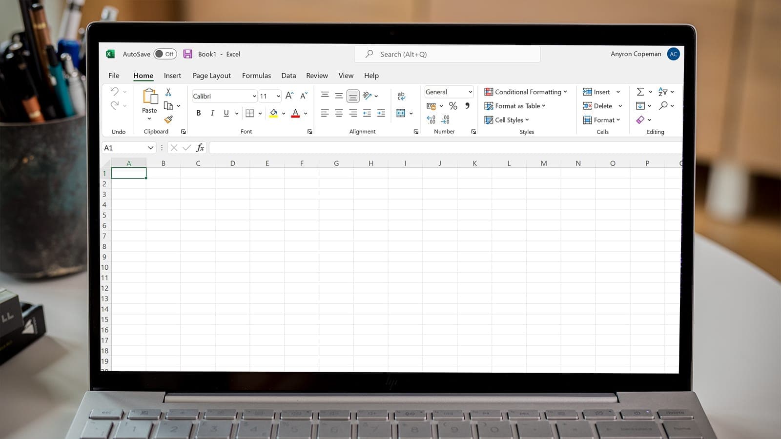Switch to the Formulas tab

256,76
